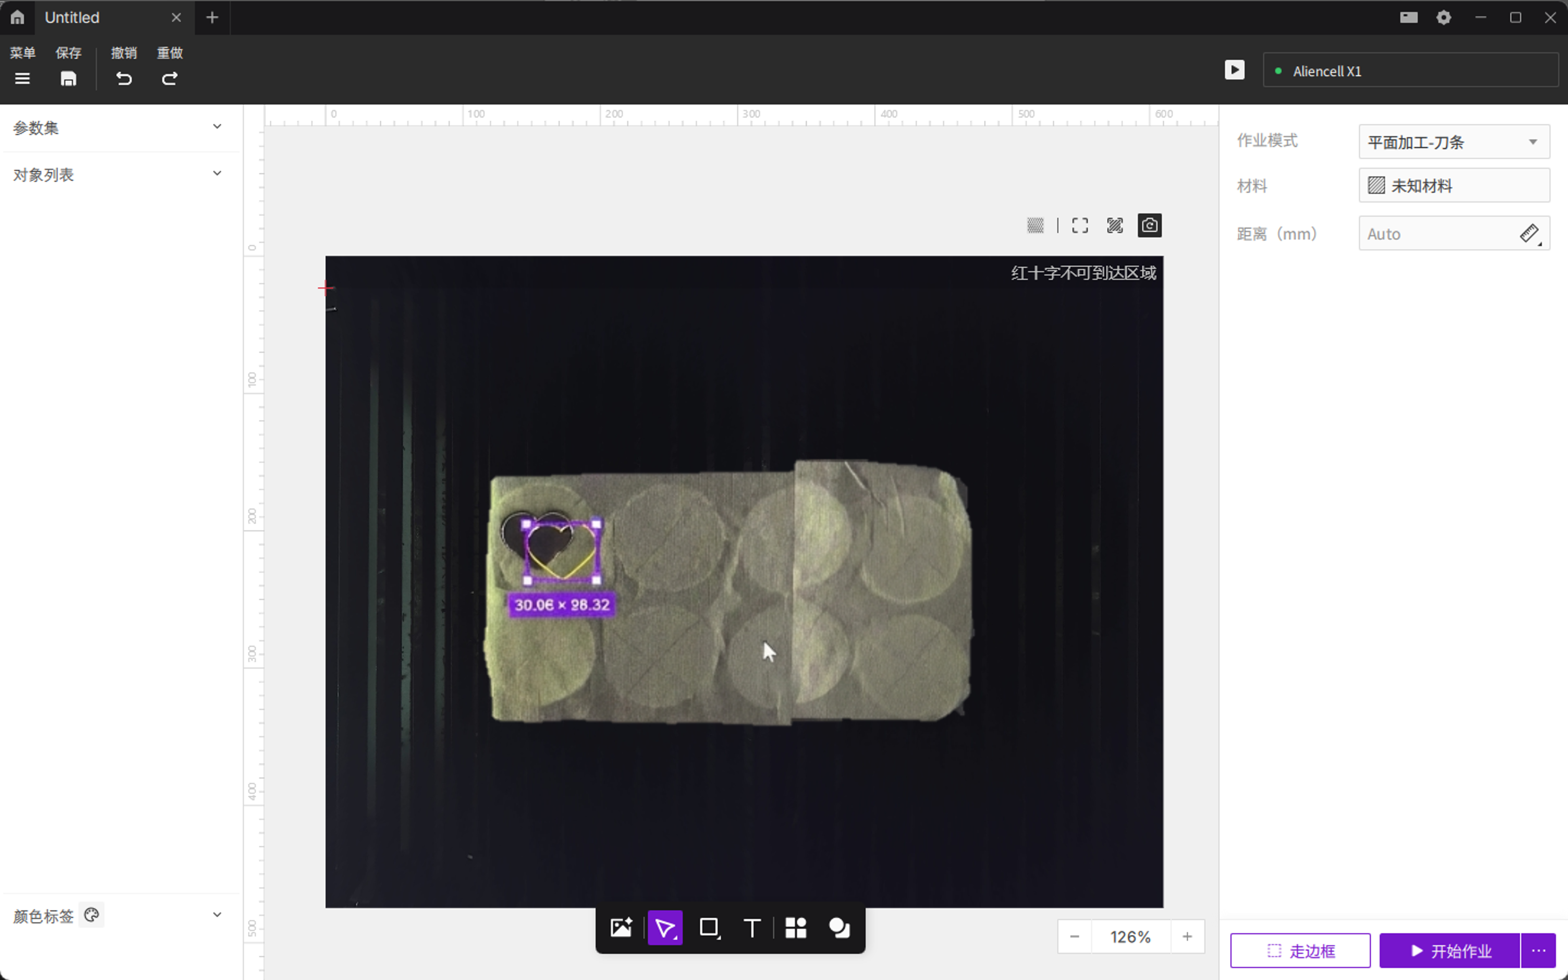Expand the 颜色标签 section chevron
Image resolution: width=1568 pixels, height=980 pixels.
pyautogui.click(x=217, y=915)
